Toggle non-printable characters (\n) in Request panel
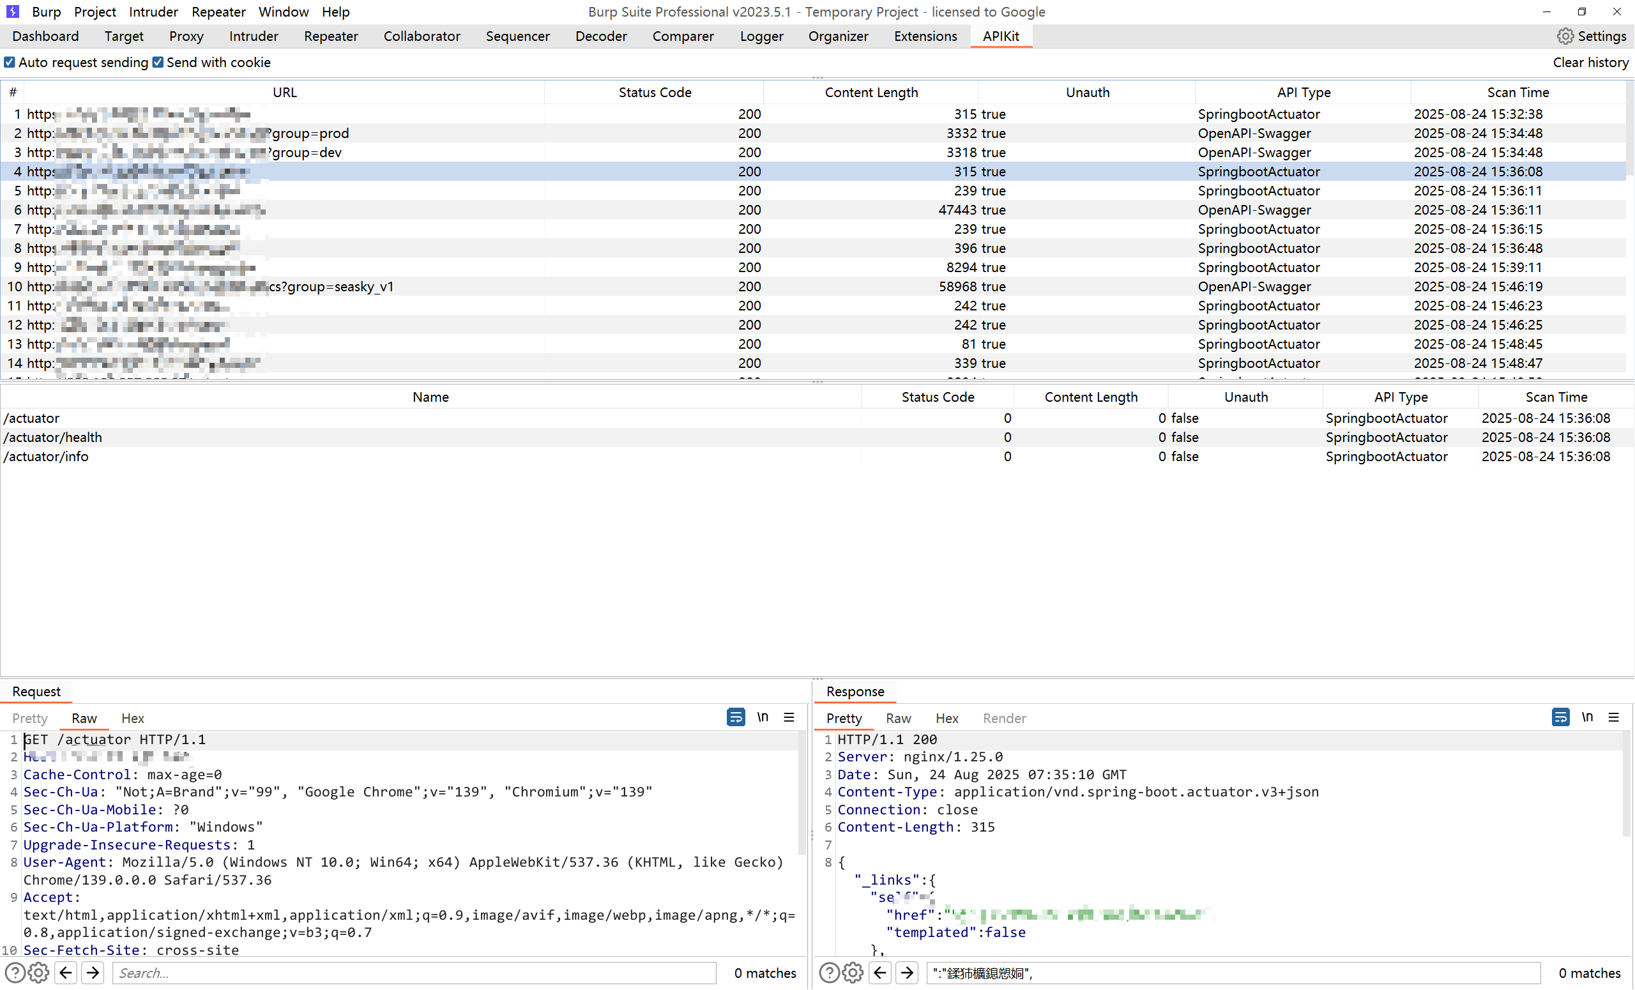 point(763,717)
